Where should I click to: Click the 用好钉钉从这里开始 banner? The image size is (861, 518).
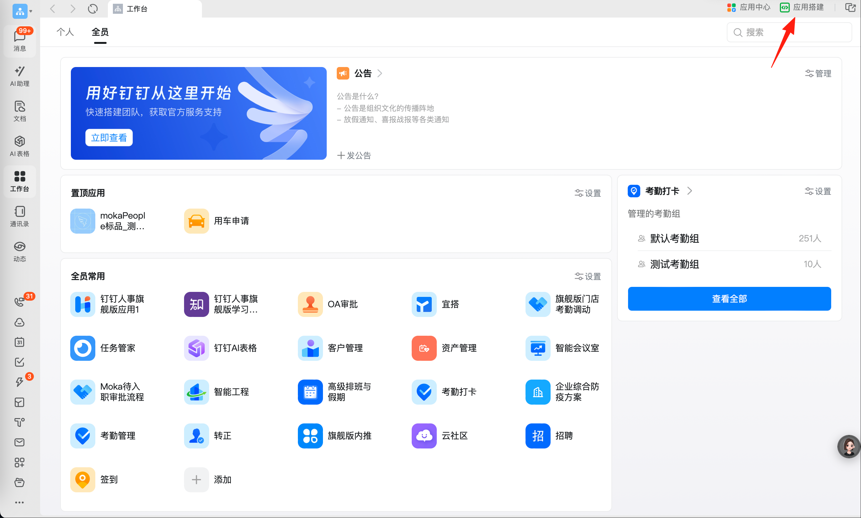[x=198, y=113]
